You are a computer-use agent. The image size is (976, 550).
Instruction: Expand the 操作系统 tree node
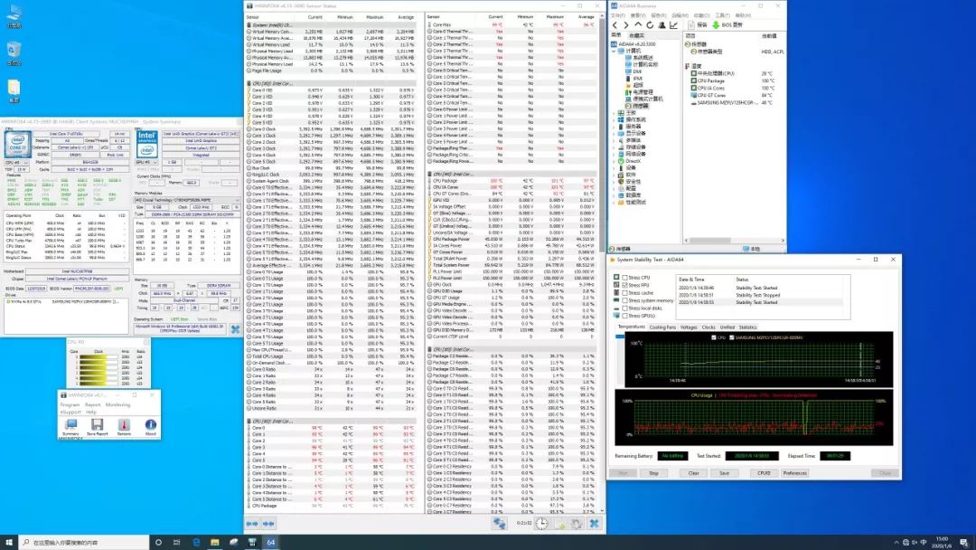pos(615,119)
